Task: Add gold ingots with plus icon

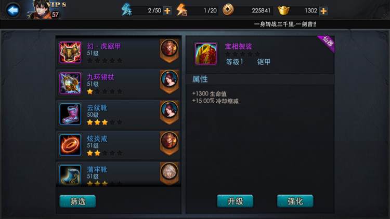Action: tap(323, 11)
